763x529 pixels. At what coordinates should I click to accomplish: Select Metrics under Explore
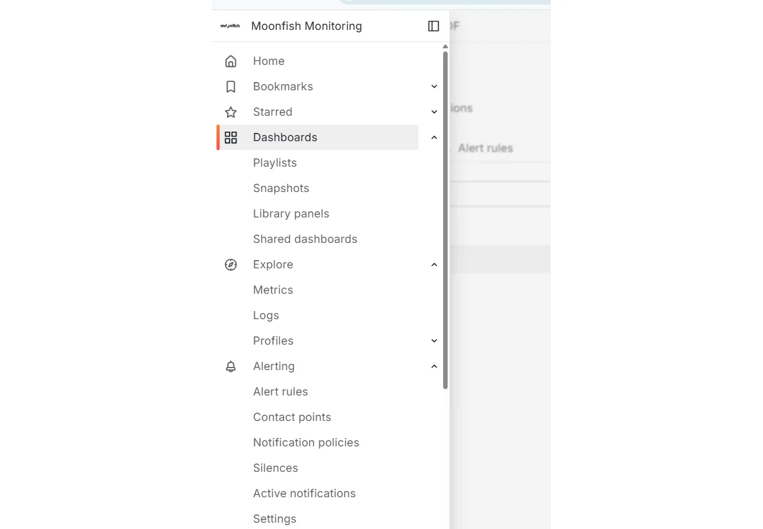[x=273, y=289]
